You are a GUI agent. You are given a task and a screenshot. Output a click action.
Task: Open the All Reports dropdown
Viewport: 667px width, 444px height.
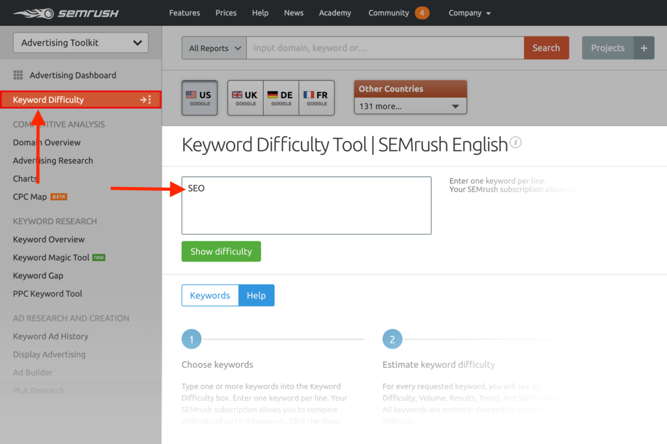click(x=213, y=48)
